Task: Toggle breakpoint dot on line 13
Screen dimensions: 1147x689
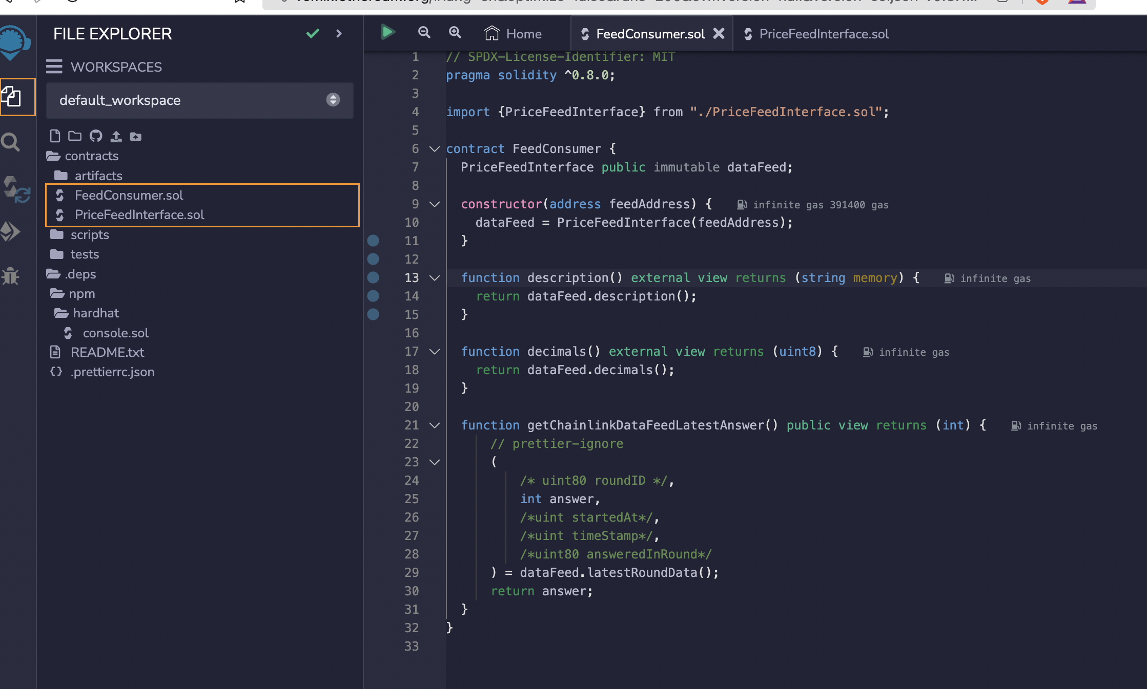Action: (x=373, y=277)
